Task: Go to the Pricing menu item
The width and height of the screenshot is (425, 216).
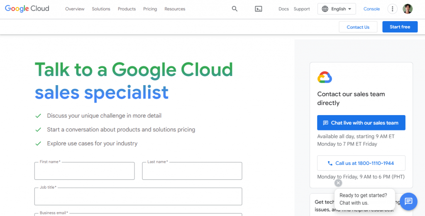Action: 150,9
